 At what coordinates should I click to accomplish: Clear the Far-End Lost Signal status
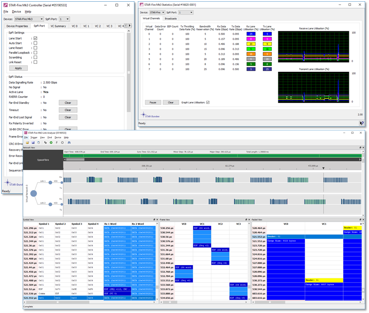tap(68, 117)
